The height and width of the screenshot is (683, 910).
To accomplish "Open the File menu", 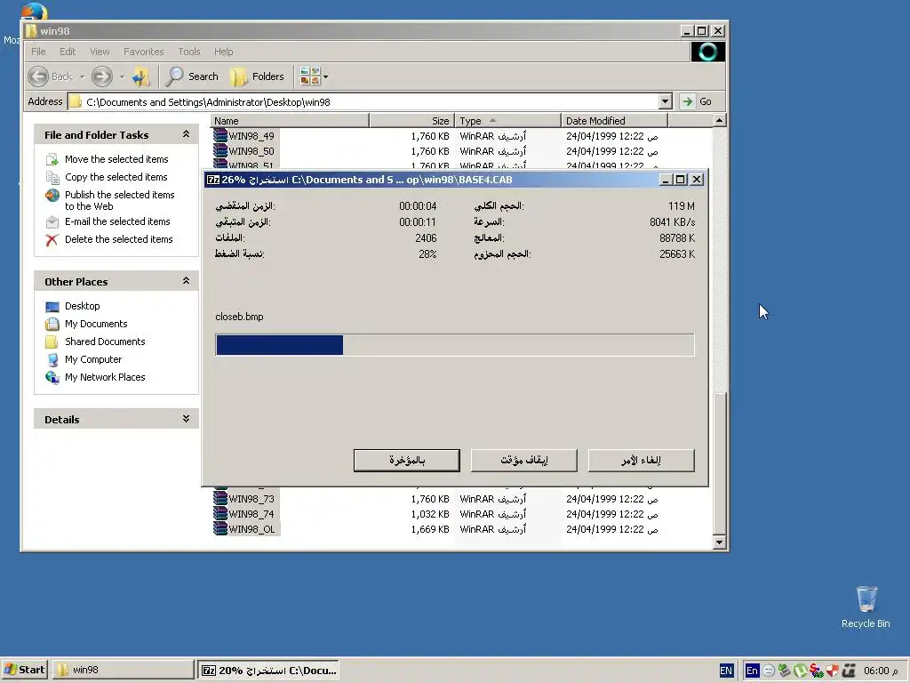I will [38, 52].
